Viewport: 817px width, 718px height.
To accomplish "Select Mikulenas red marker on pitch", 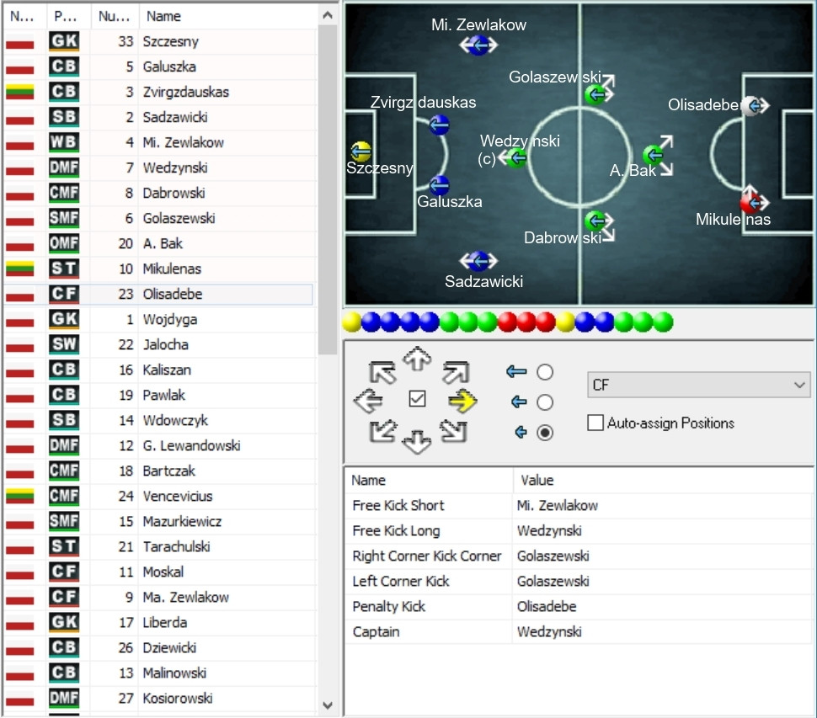I will [x=751, y=203].
